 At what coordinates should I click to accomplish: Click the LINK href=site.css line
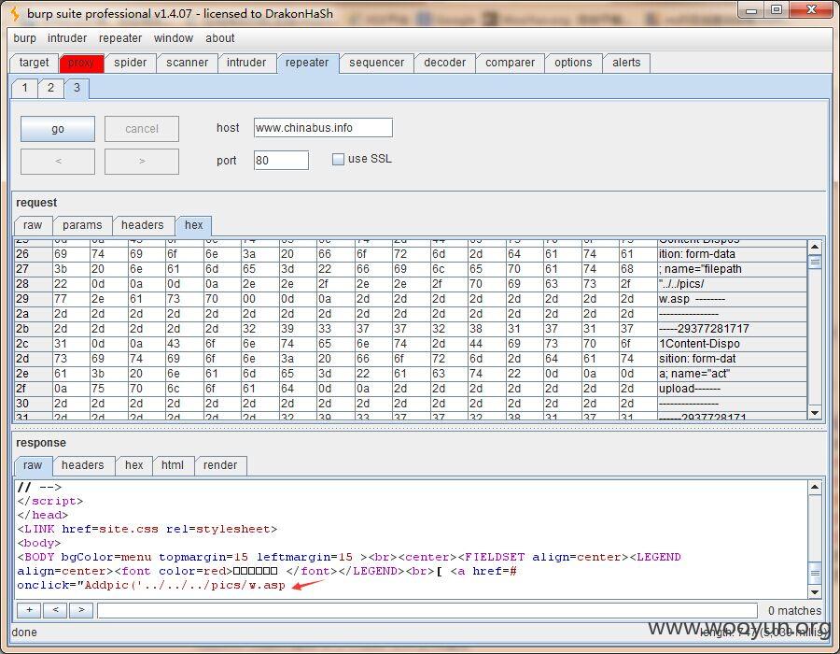tap(147, 529)
